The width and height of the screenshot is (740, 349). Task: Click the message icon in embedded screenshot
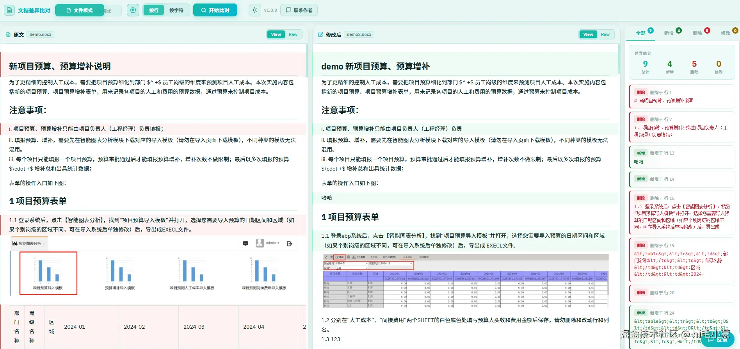pyautogui.click(x=245, y=243)
